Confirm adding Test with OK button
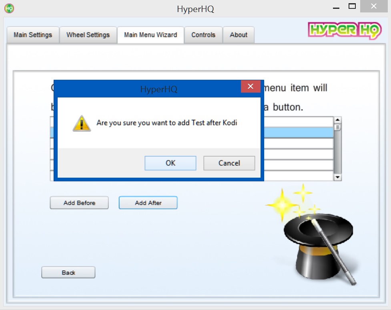Screen dimensions: 391x310 click(170, 163)
